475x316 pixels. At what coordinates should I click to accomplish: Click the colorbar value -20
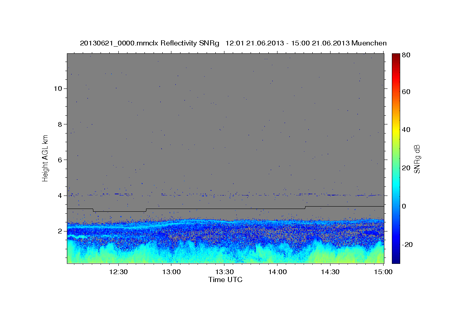pos(408,245)
